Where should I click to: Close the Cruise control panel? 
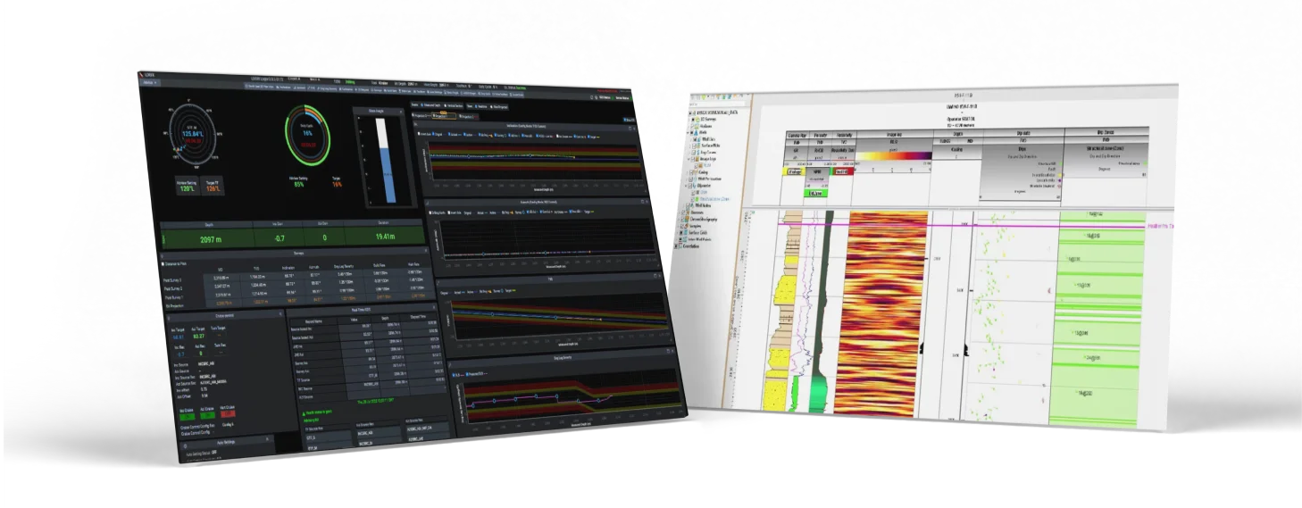tap(280, 315)
